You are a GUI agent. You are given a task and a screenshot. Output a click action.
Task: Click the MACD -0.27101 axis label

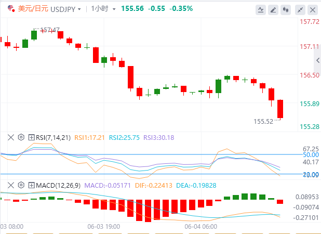point(306,217)
